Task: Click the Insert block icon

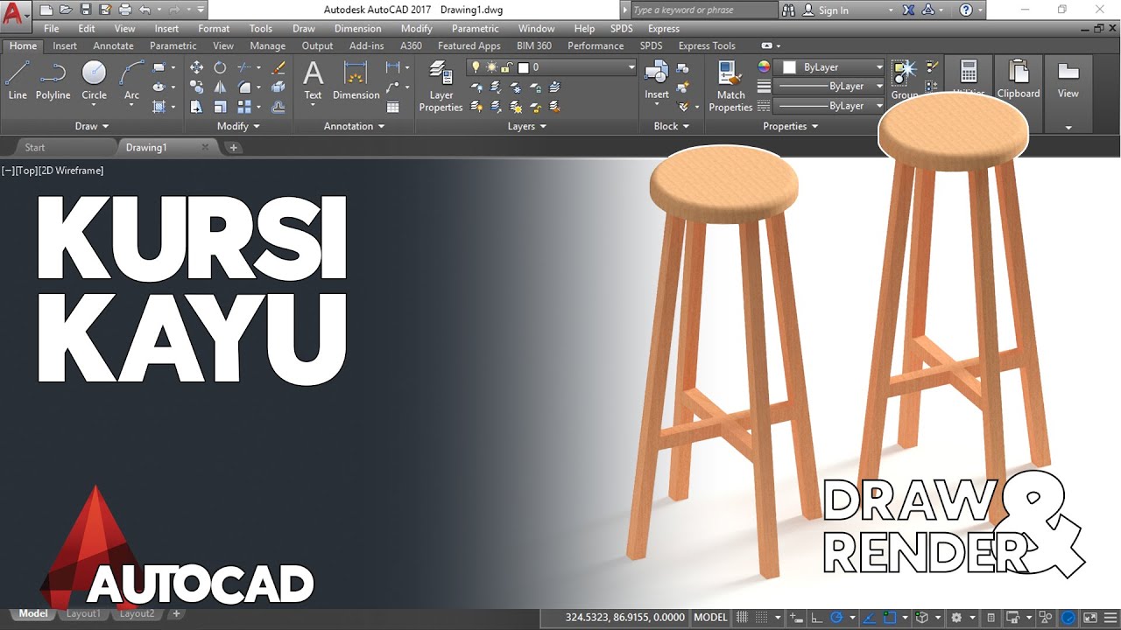Action: (x=657, y=80)
